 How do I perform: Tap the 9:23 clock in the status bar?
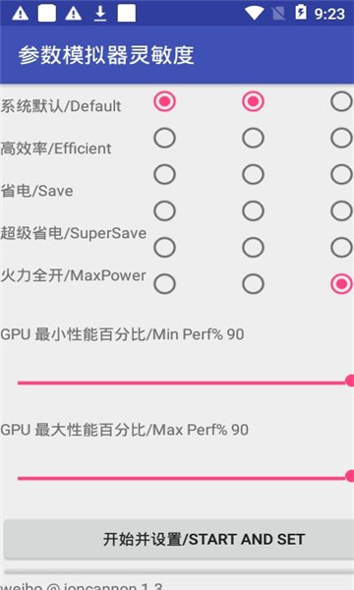click(330, 14)
